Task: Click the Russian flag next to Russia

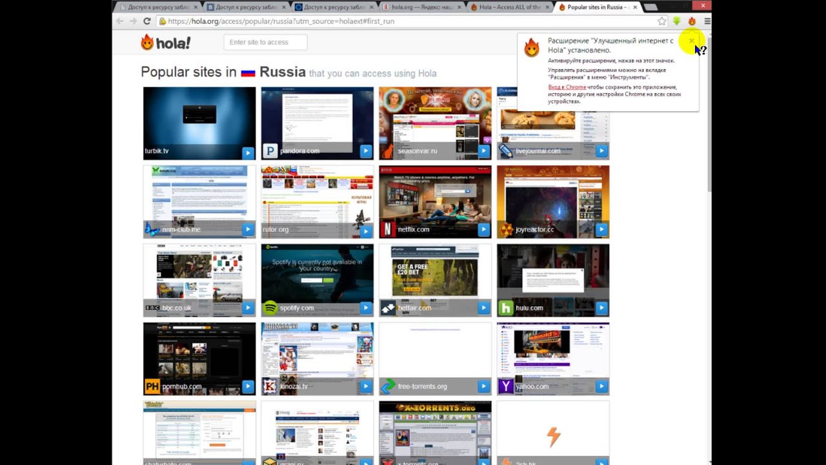Action: tap(248, 73)
